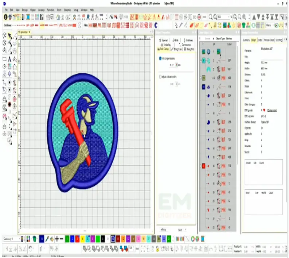Open the File menu
Image resolution: width=289 pixels, height=258 pixels.
[x=6, y=10]
